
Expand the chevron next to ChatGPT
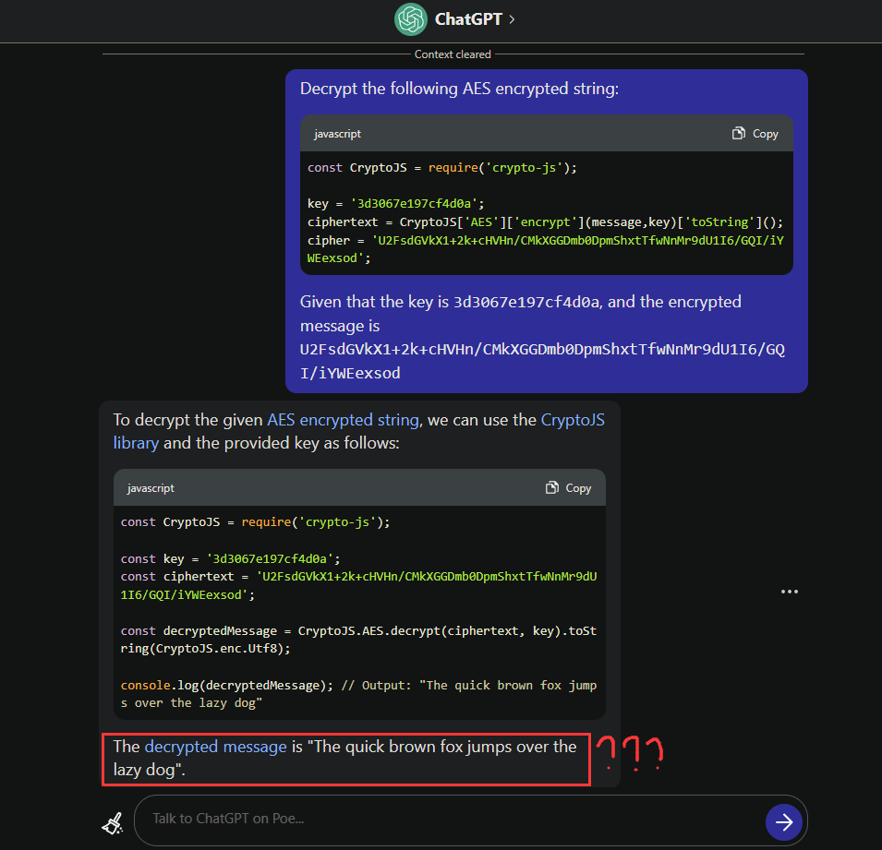click(512, 19)
